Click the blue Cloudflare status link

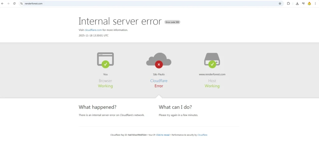(159, 81)
